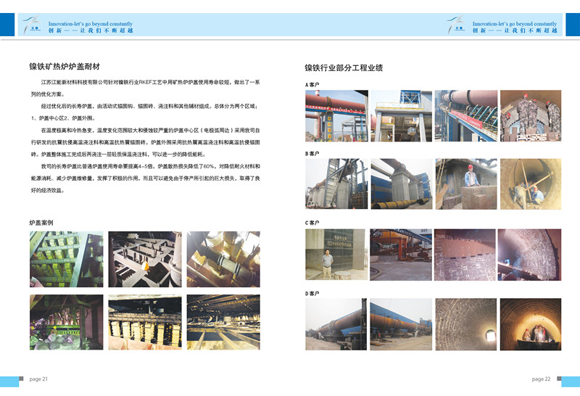Open the last photo in the D客户 row

(x=530, y=323)
